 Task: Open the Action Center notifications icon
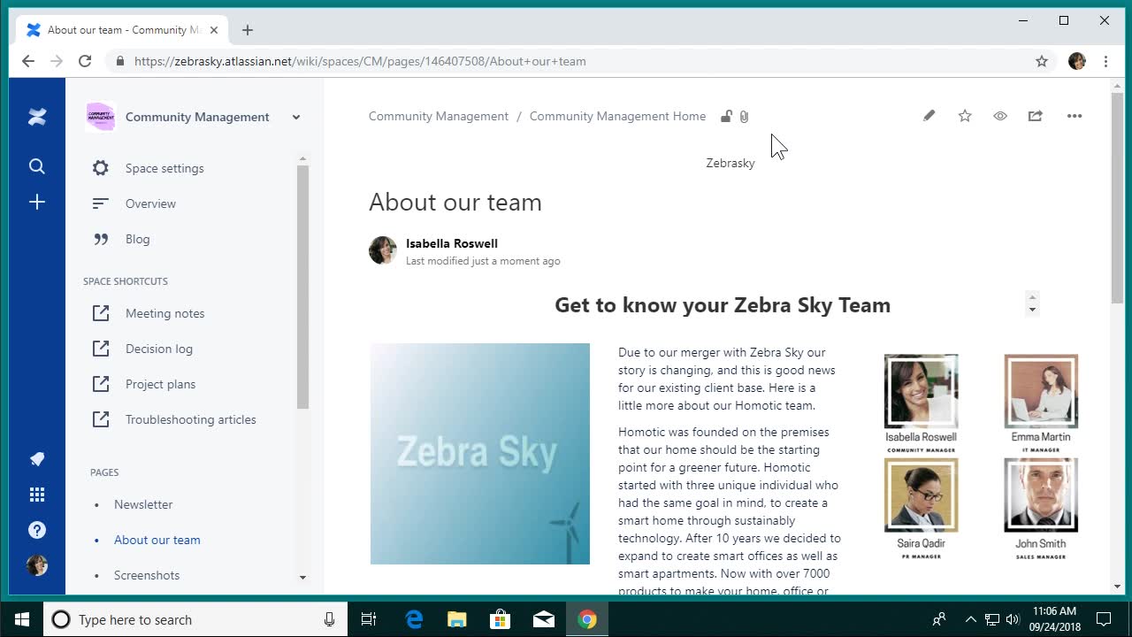coord(1104,619)
